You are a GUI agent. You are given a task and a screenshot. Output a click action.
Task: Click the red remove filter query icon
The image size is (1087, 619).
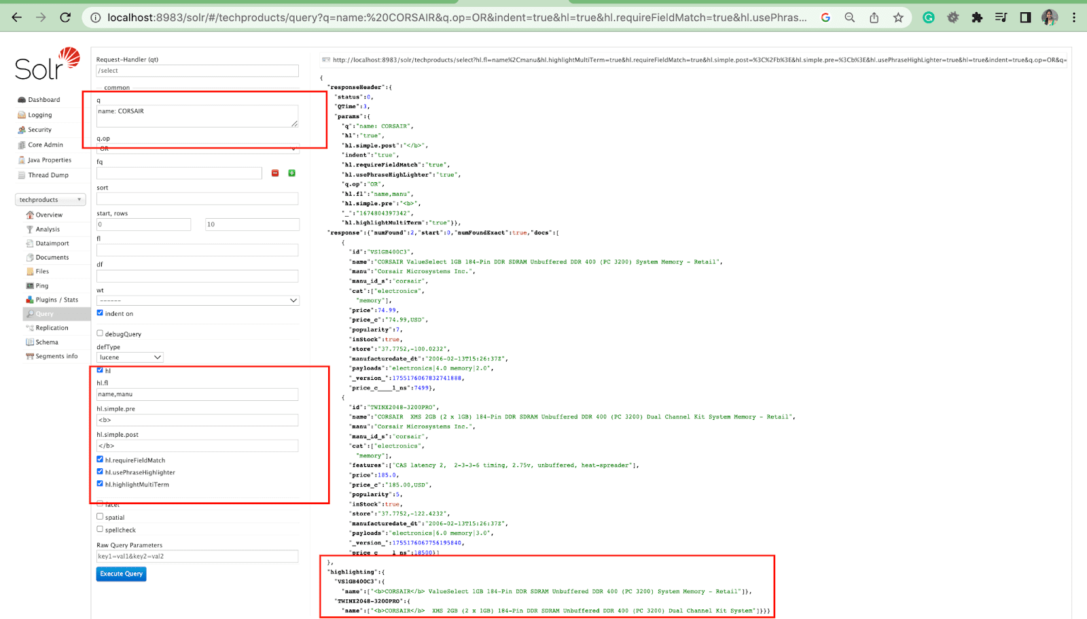(275, 173)
